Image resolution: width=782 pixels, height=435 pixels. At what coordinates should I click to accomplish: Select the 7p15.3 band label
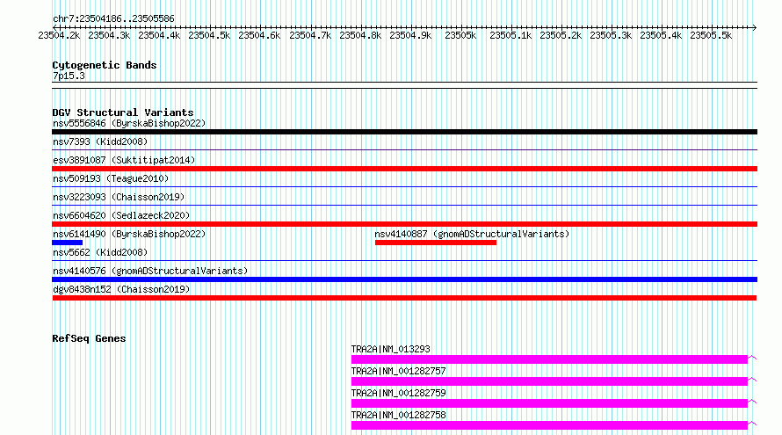pos(69,76)
